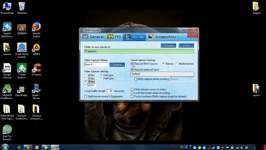Open the Компьютер desktop icon
The width and height of the screenshot is (266, 150).
[x=7, y=7]
